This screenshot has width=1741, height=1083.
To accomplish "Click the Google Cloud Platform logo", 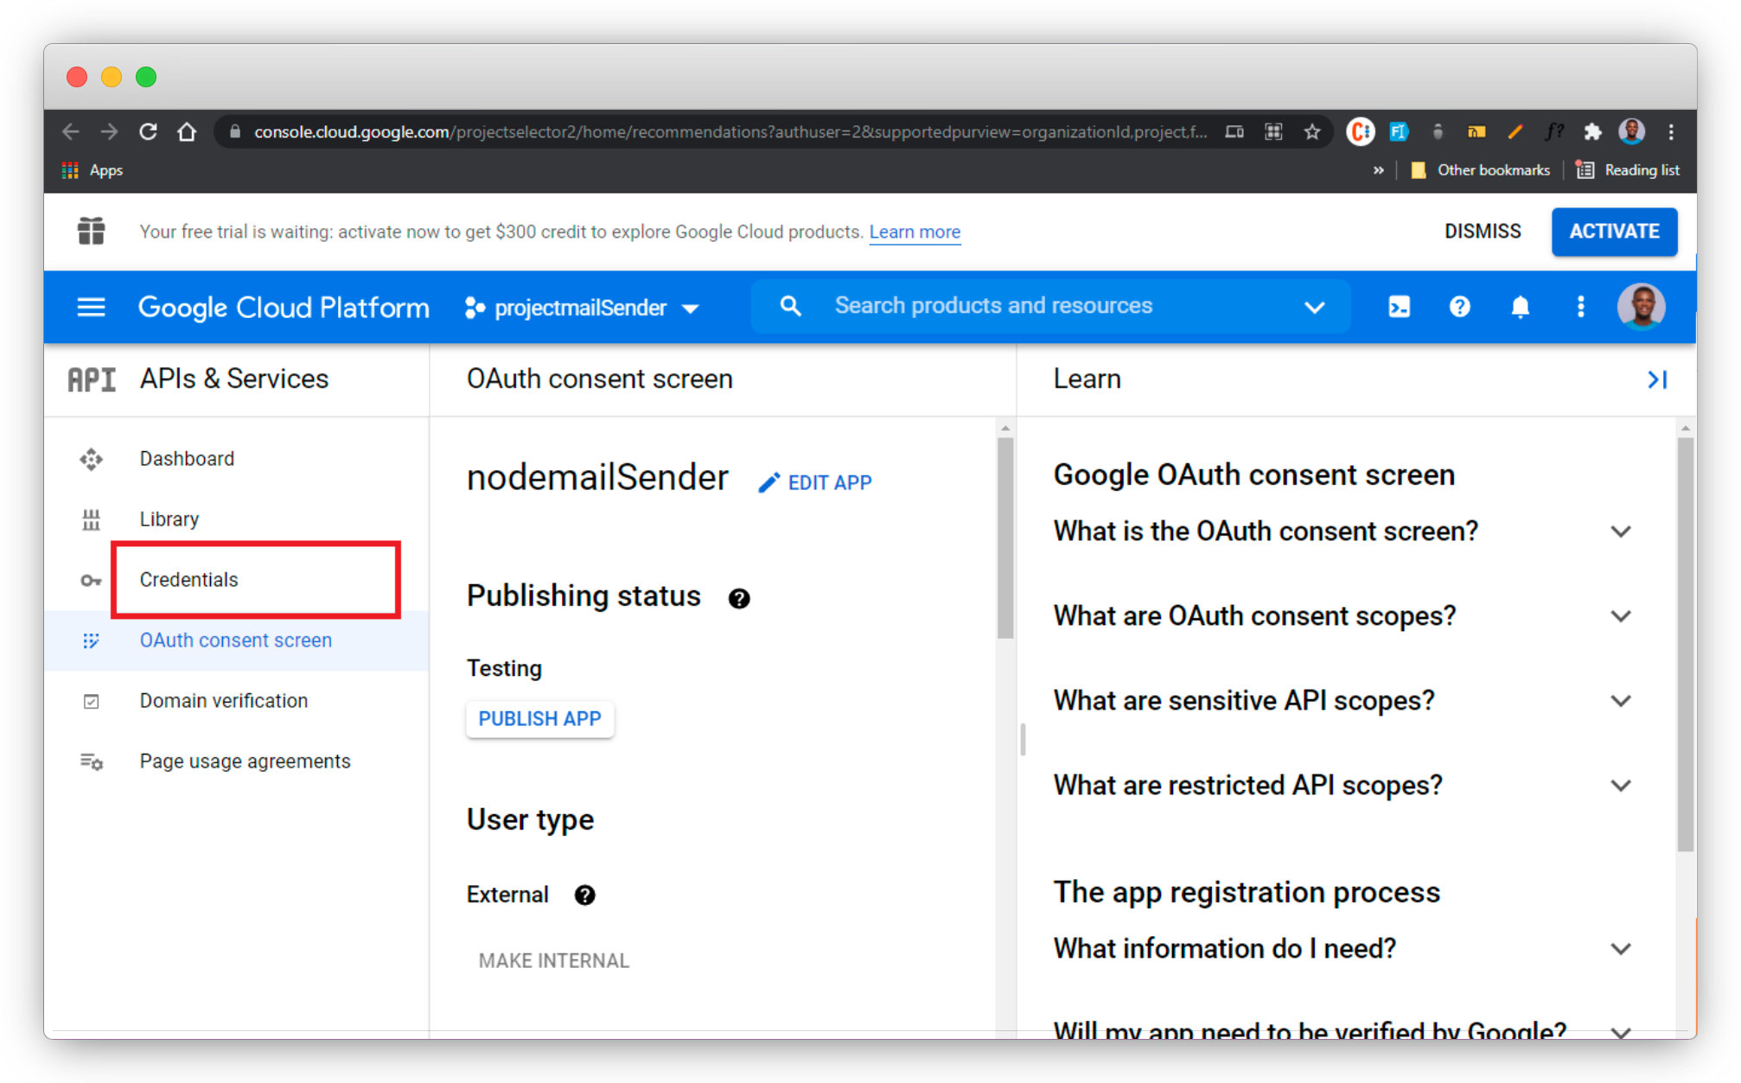I will tap(284, 308).
